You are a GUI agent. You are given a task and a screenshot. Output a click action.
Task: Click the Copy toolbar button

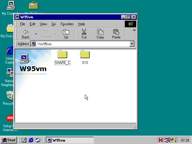point(100,34)
